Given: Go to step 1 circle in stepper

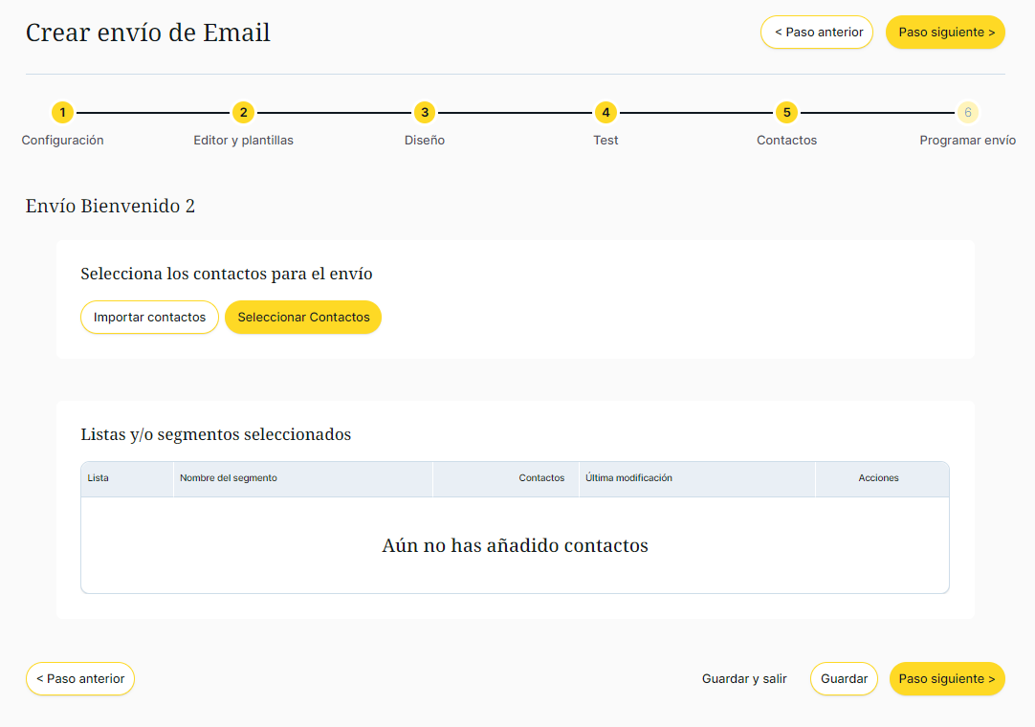Looking at the screenshot, I should point(62,113).
